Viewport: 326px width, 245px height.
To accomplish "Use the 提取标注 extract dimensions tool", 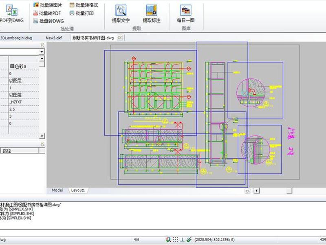I will click(152, 13).
